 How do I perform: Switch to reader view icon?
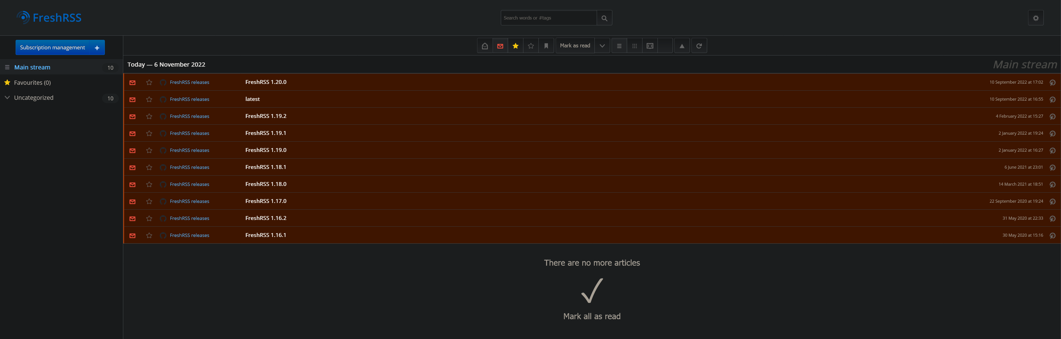649,46
